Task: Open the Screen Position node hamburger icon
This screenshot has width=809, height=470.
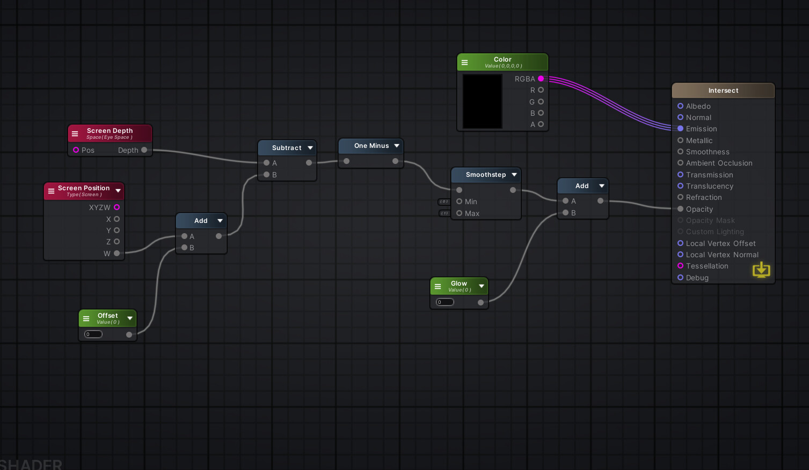Action: coord(52,191)
